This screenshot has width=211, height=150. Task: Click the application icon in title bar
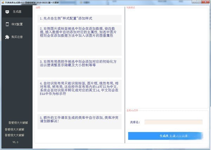(3, 2)
